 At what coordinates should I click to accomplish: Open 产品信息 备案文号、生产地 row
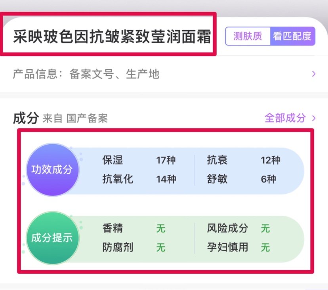click(x=86, y=74)
